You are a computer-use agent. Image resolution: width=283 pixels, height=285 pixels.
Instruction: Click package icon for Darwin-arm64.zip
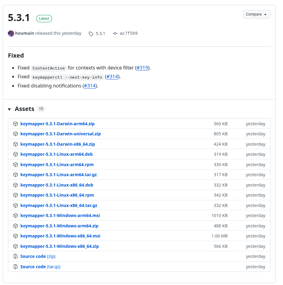pyautogui.click(x=16, y=124)
